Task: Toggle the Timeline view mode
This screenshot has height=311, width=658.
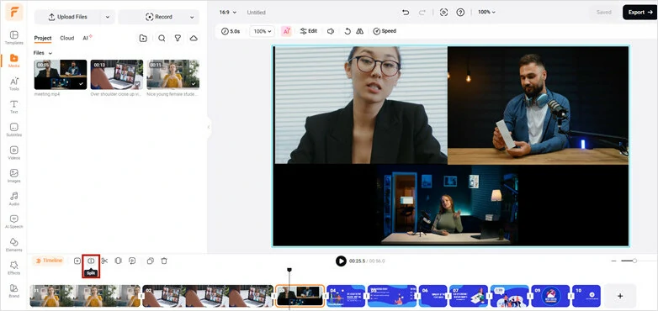Action: point(49,261)
